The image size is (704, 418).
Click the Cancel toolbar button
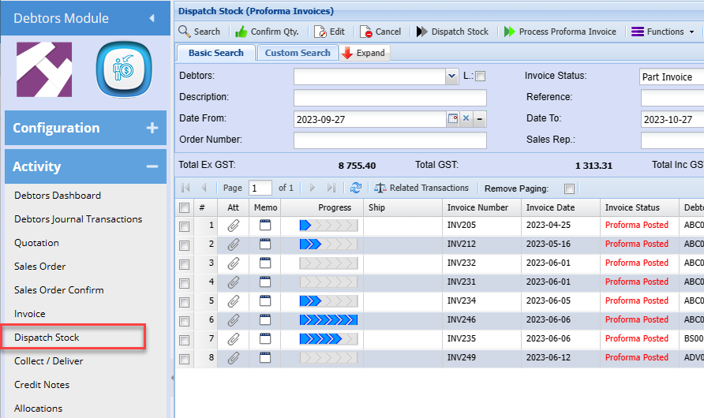[x=380, y=32]
